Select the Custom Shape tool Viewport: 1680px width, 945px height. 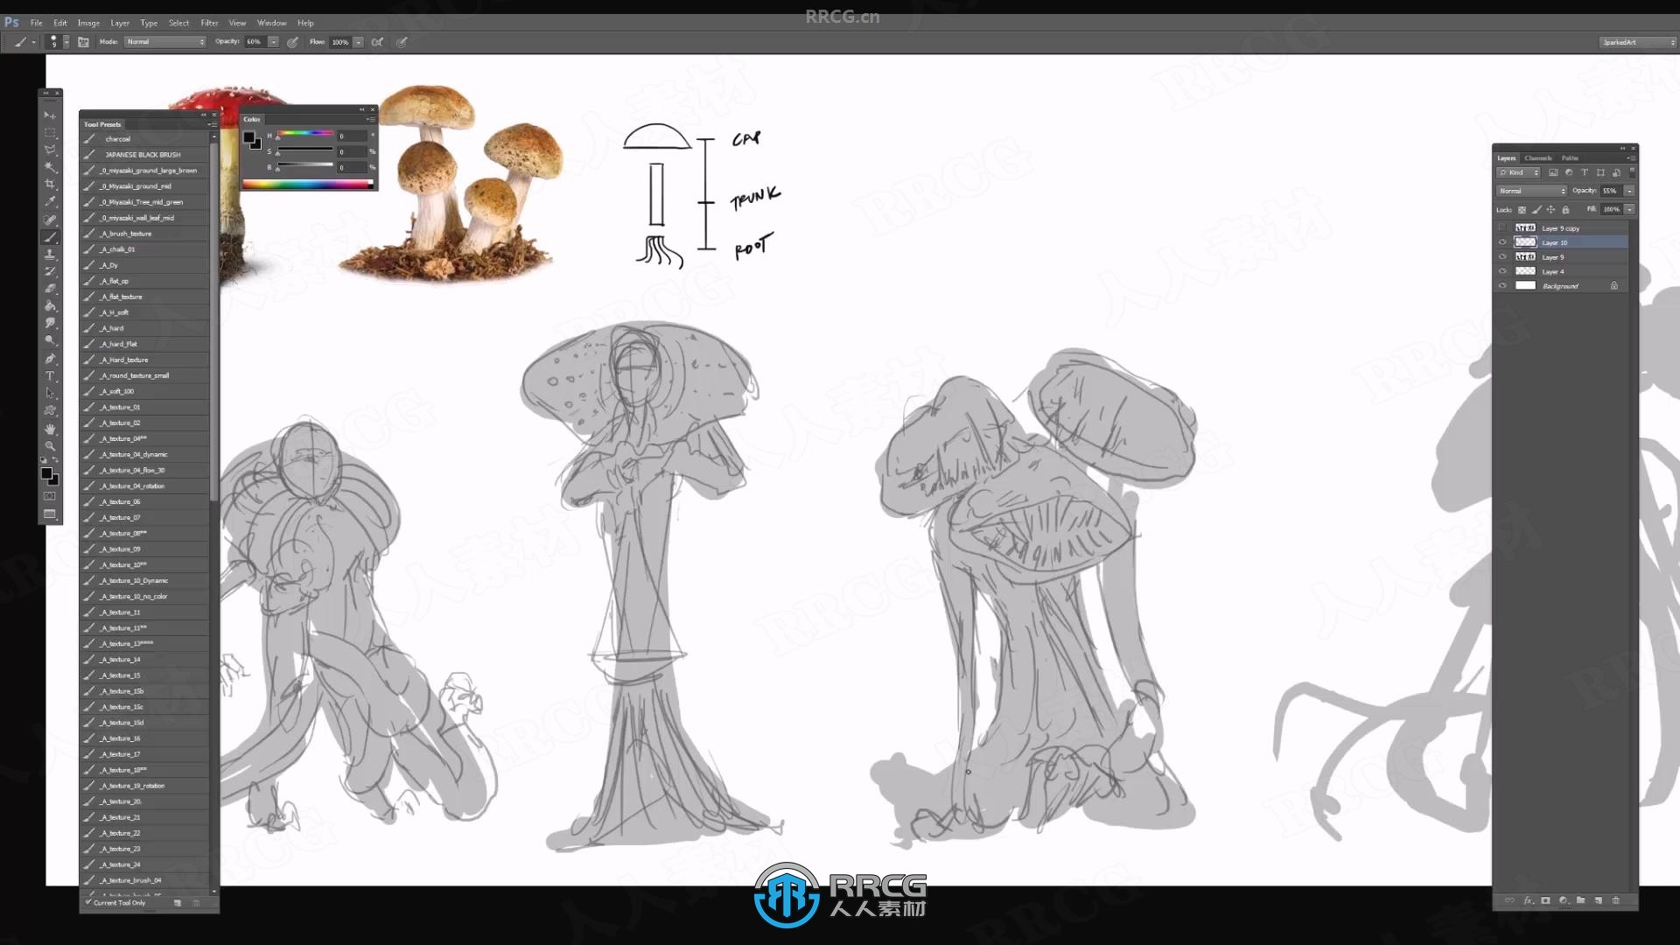50,410
